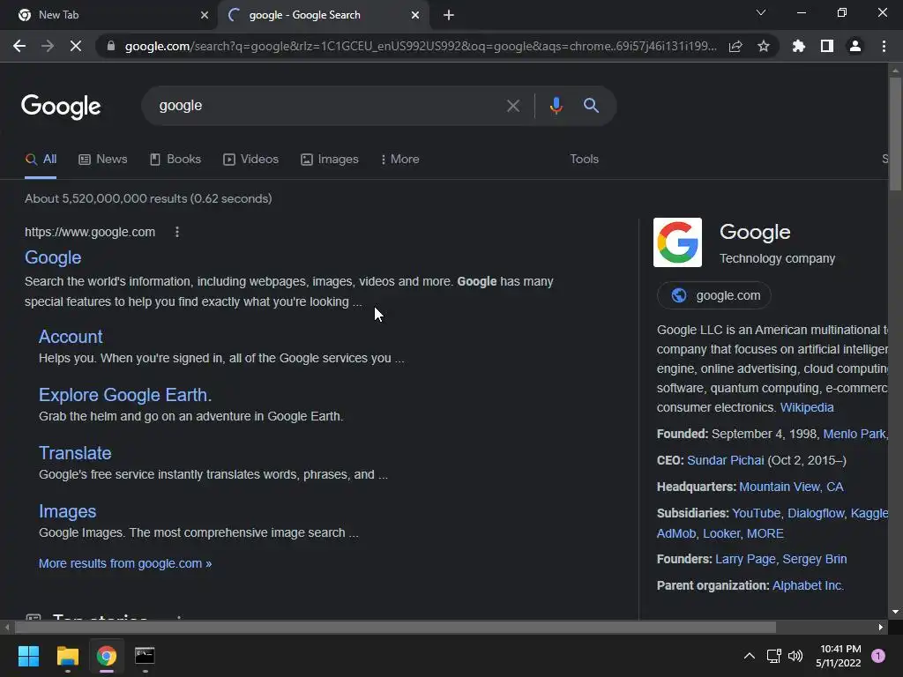Image resolution: width=903 pixels, height=677 pixels.
Task: Click the scroll right arrow
Action: [881, 627]
